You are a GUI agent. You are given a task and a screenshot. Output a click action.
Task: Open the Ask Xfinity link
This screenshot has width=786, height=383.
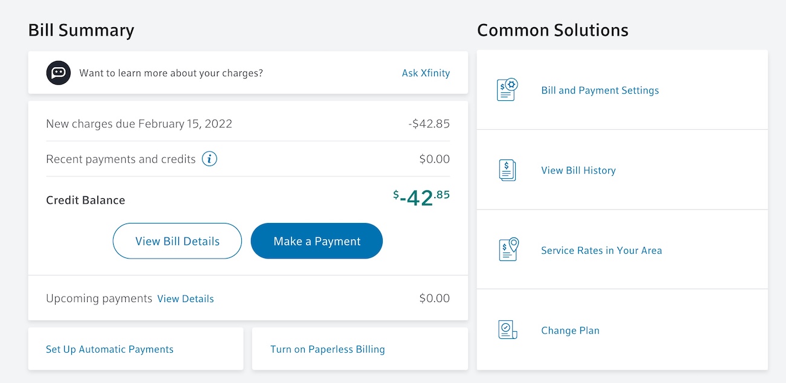[x=426, y=73]
